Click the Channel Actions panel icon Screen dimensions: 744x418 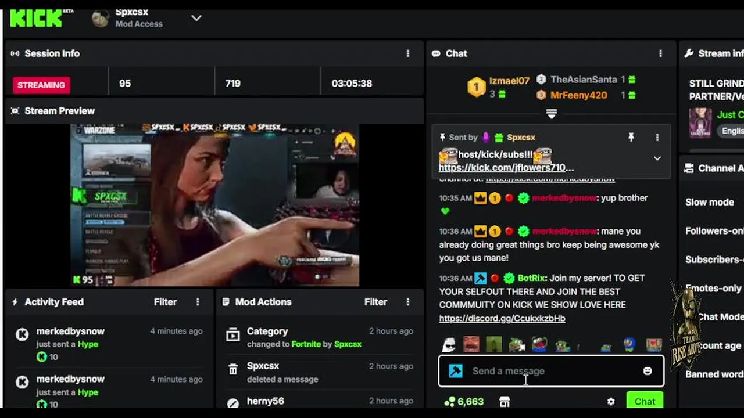pyautogui.click(x=689, y=168)
